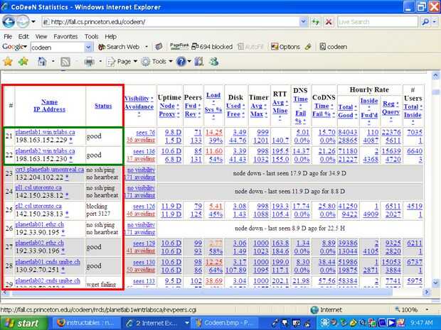Open the Edit menu
The width and height of the screenshot is (441, 330).
pos(23,36)
